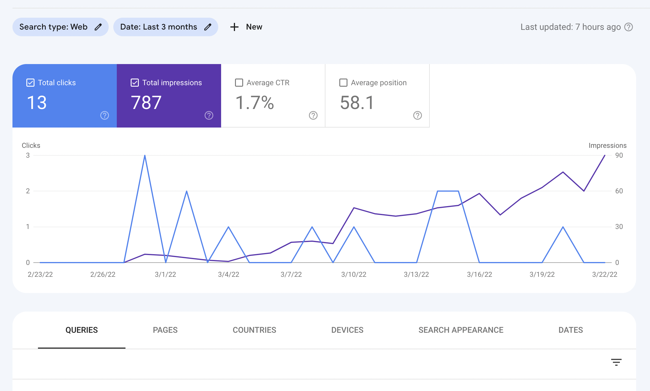Open help icon in Average CTR card
Viewport: 650px width, 391px height.
[x=313, y=115]
